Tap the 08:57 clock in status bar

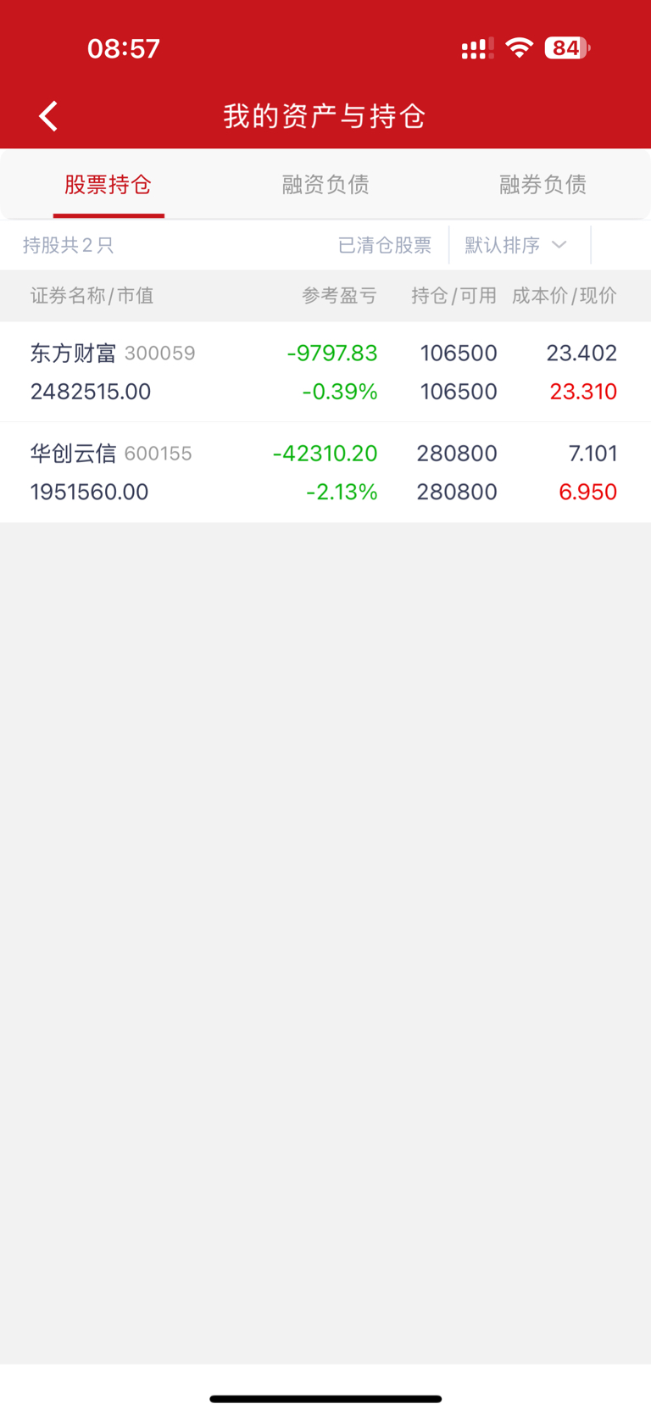point(124,48)
